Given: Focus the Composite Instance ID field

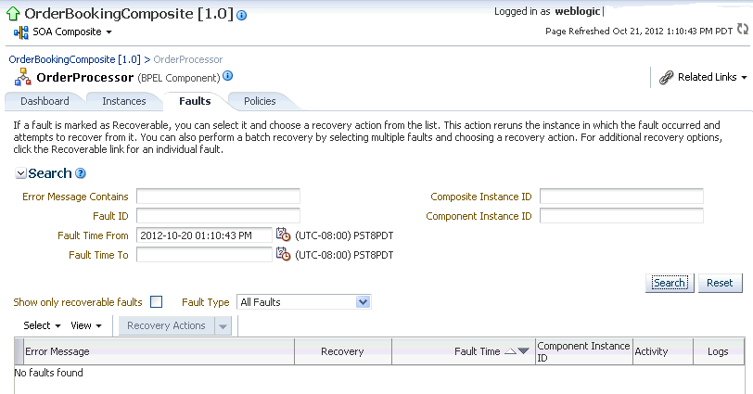Looking at the screenshot, I should click(x=621, y=197).
